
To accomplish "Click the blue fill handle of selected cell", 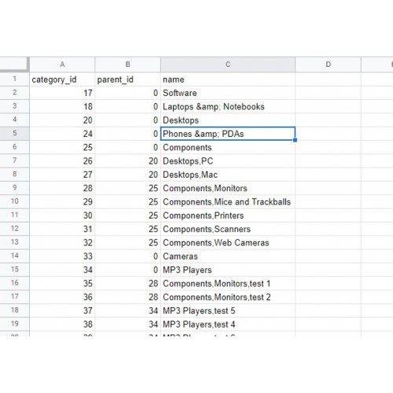I will (295, 140).
